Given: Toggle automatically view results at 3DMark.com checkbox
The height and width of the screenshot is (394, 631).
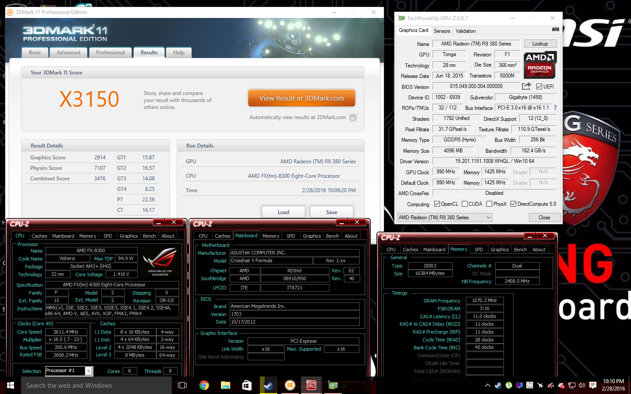Looking at the screenshot, I should [x=353, y=117].
